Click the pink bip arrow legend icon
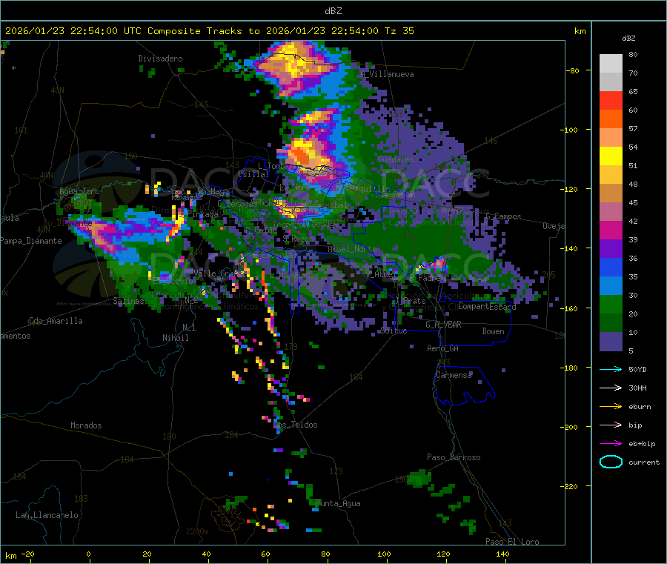The image size is (667, 564). 611,425
